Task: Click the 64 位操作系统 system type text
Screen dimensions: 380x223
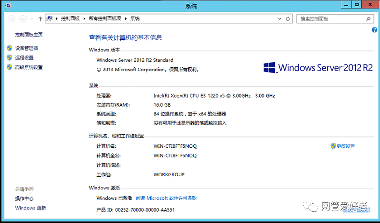Action: tap(190, 114)
